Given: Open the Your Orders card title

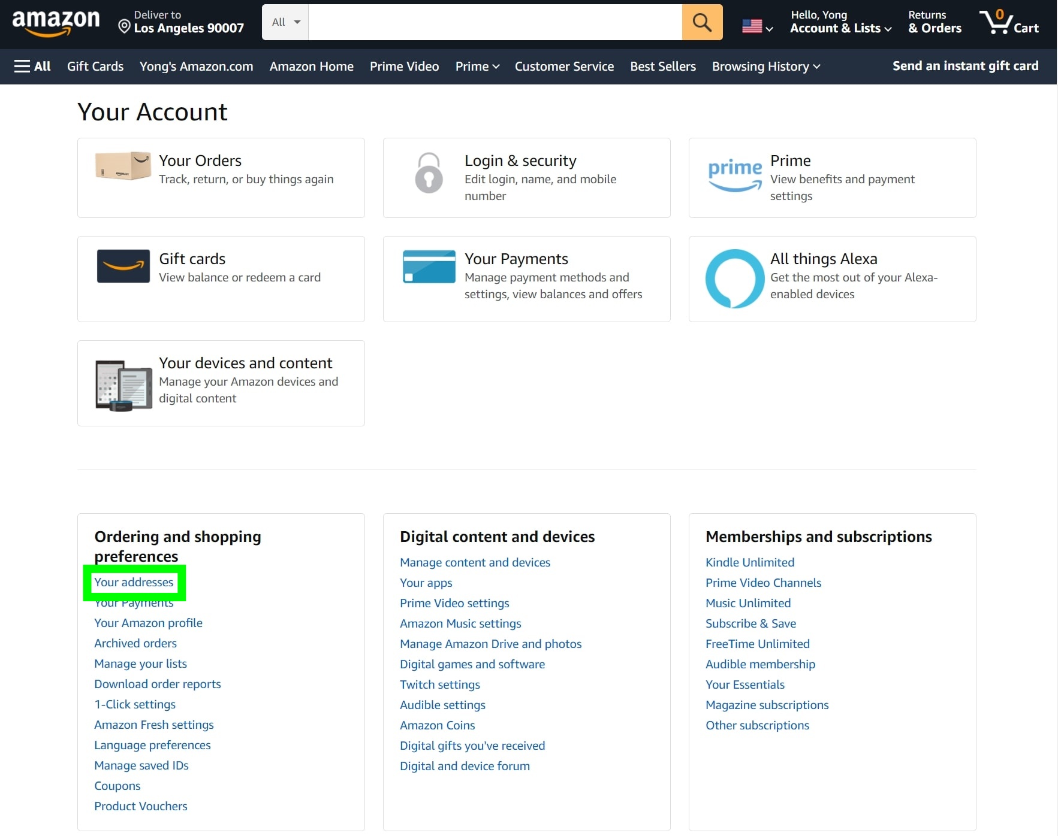Looking at the screenshot, I should (x=200, y=160).
